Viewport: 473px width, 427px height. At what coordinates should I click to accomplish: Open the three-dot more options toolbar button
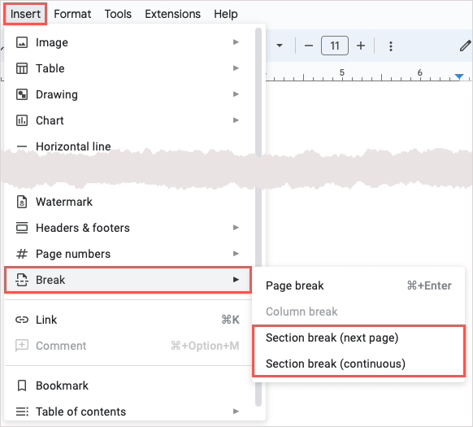[391, 46]
